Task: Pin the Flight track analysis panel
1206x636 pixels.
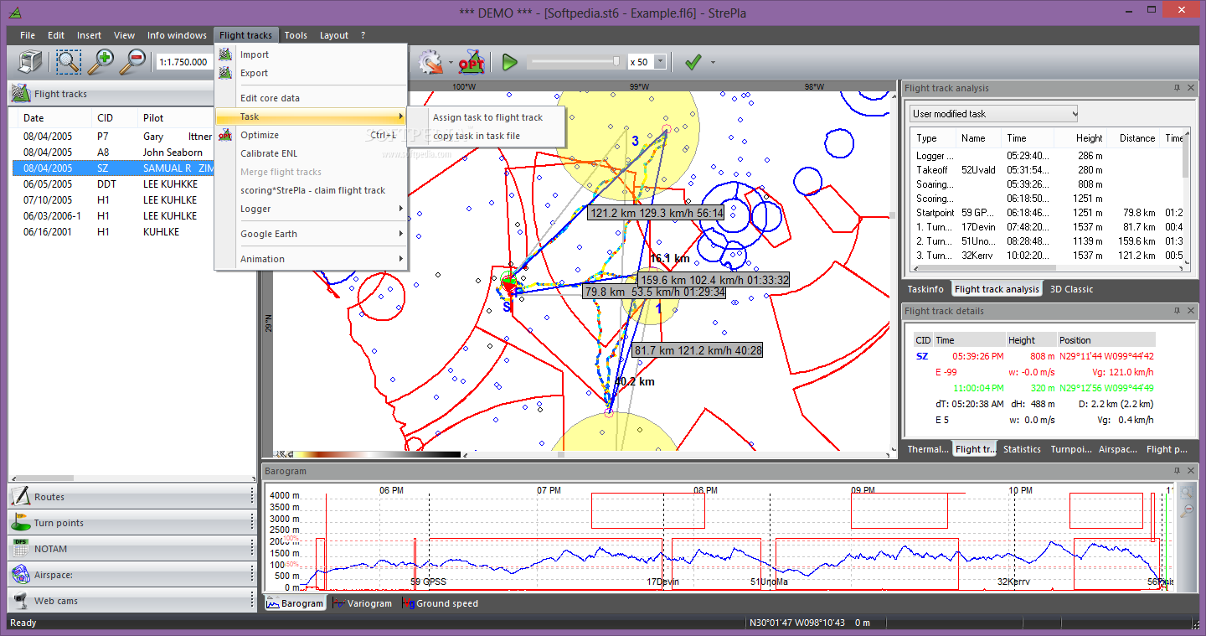Action: (x=1177, y=88)
